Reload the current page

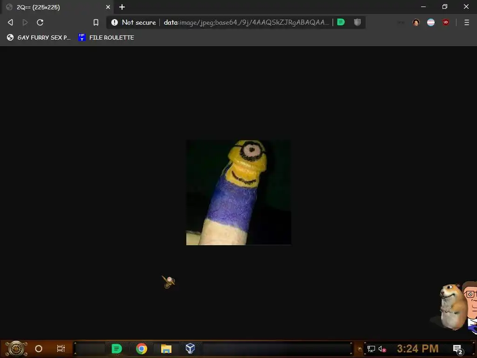(x=40, y=22)
